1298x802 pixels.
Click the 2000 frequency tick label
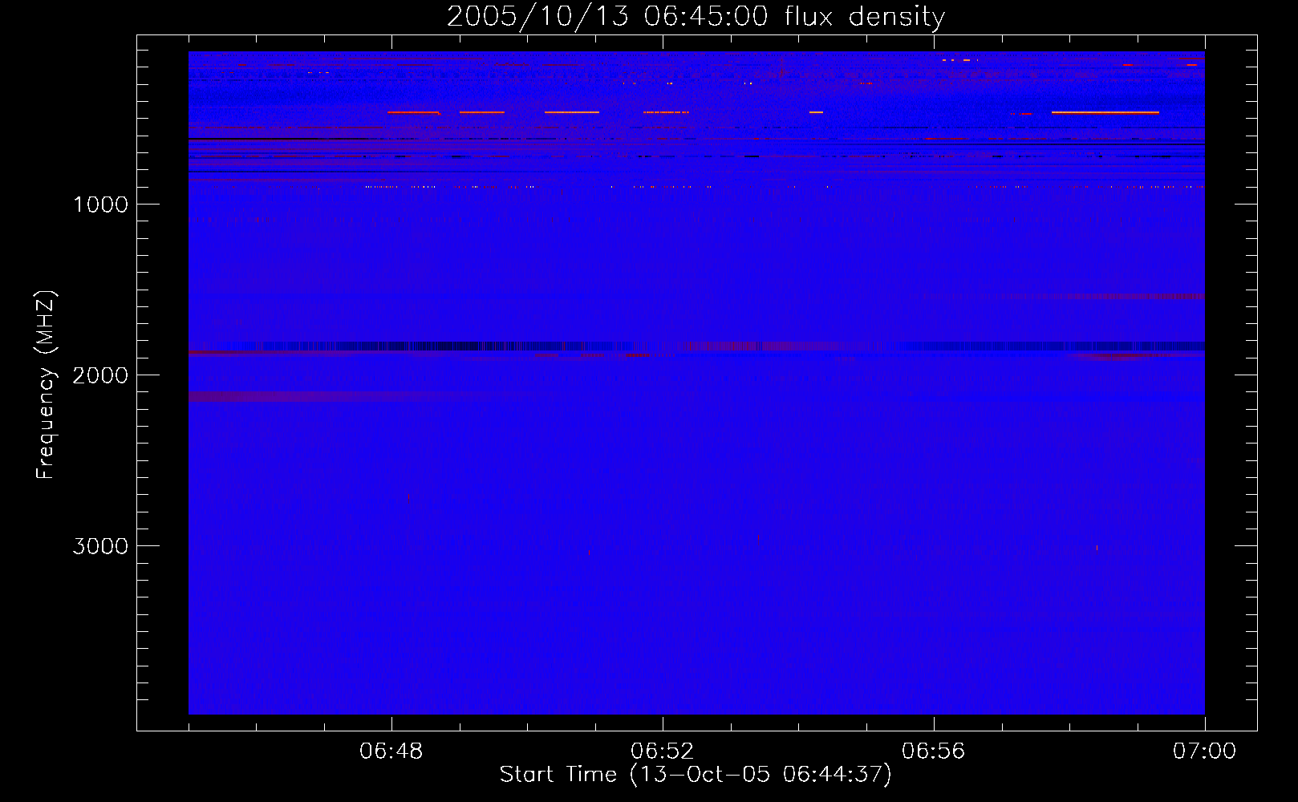(x=100, y=375)
